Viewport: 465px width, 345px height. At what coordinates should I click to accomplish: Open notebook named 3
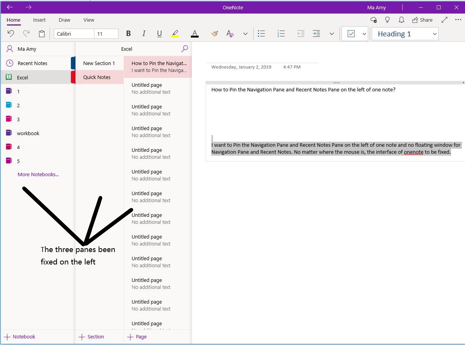(x=38, y=119)
